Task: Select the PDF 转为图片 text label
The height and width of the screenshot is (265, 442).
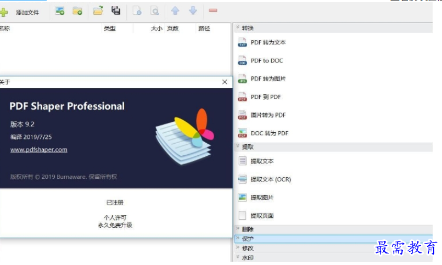Action: coord(268,79)
